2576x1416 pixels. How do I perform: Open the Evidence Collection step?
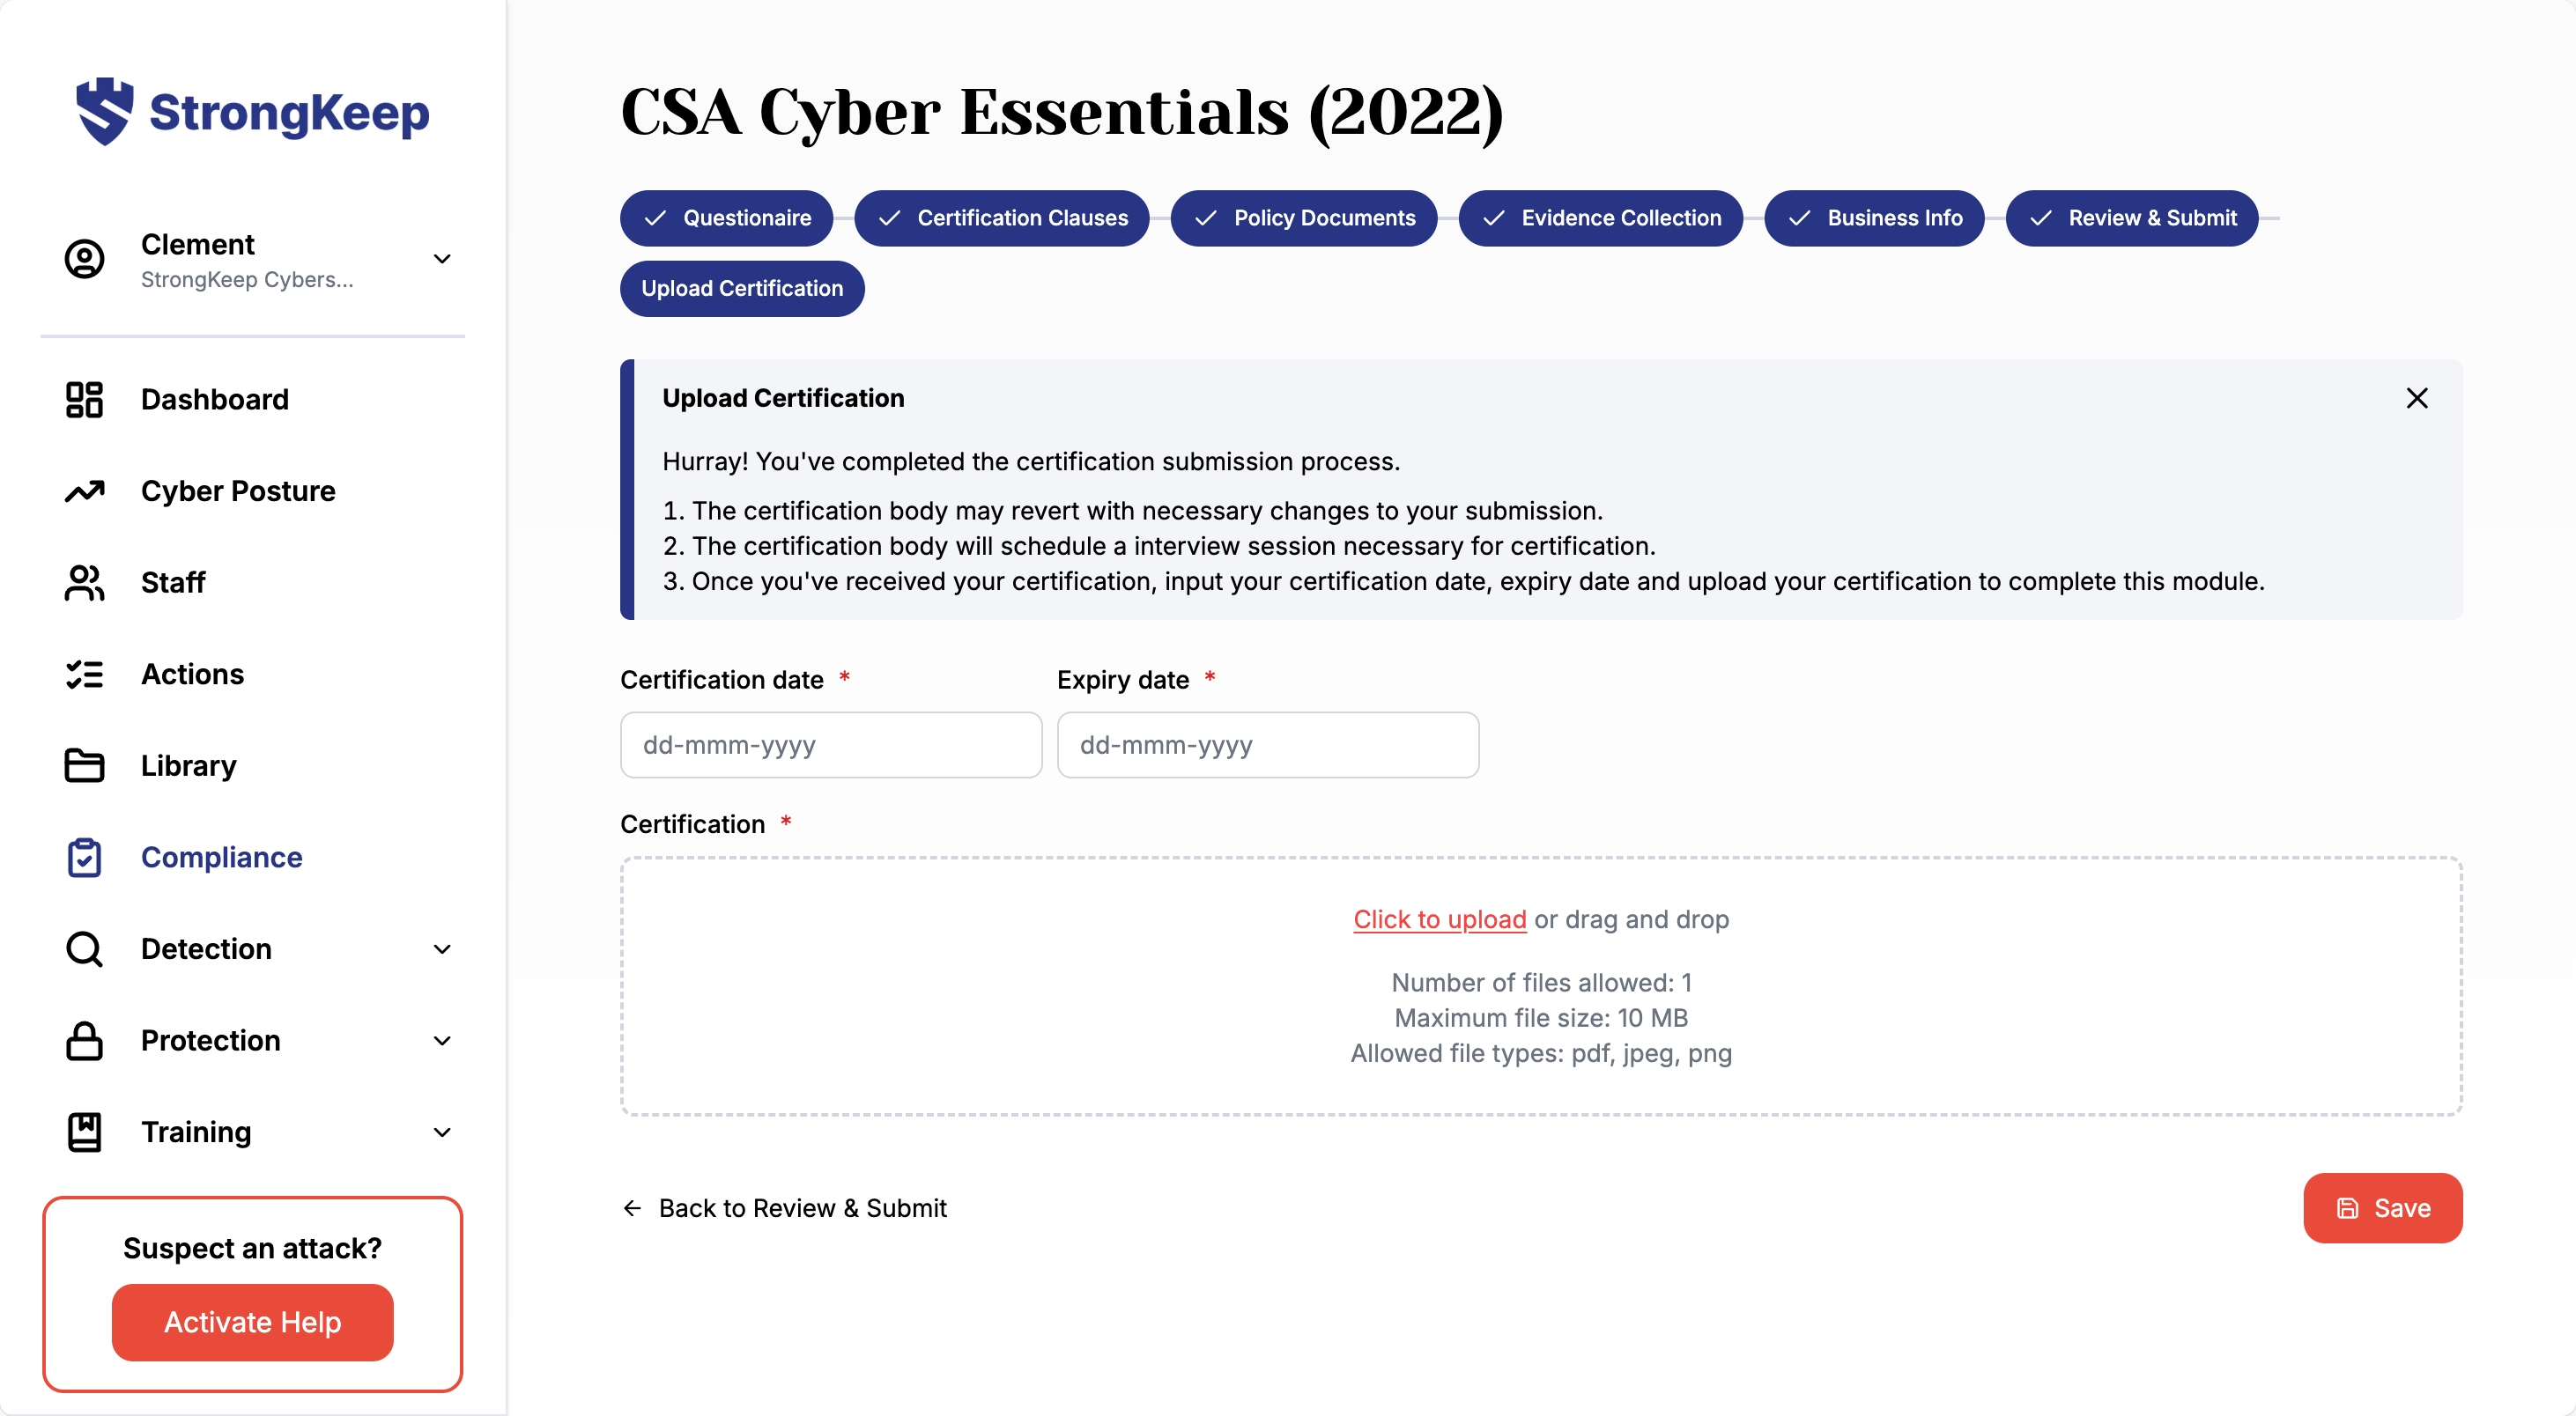pyautogui.click(x=1600, y=218)
